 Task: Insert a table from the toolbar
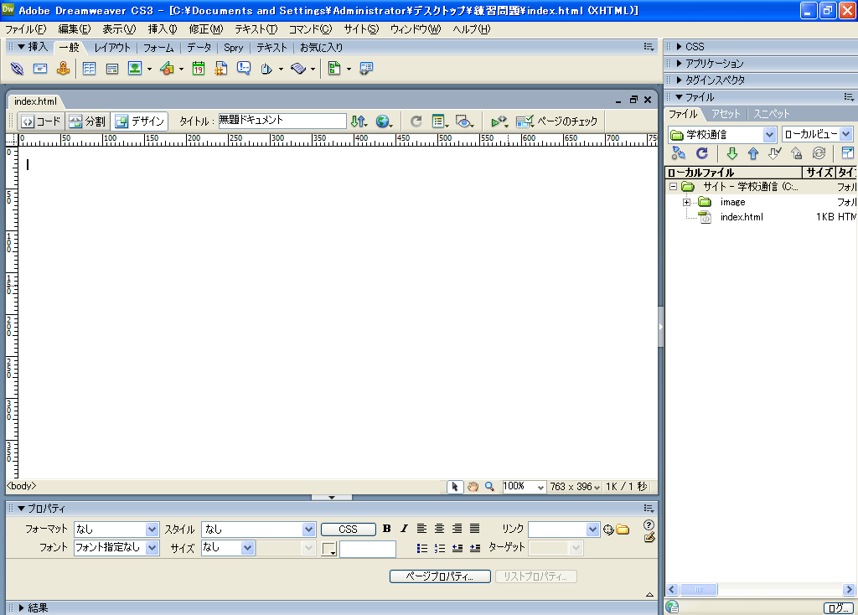click(88, 69)
